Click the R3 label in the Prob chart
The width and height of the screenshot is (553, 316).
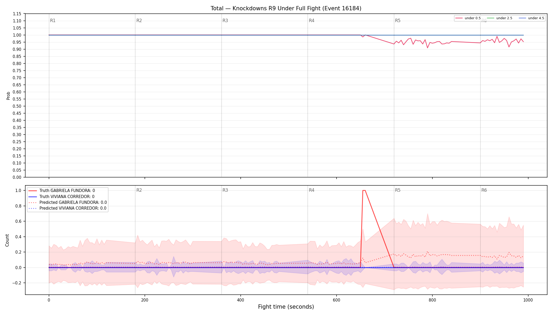point(225,21)
